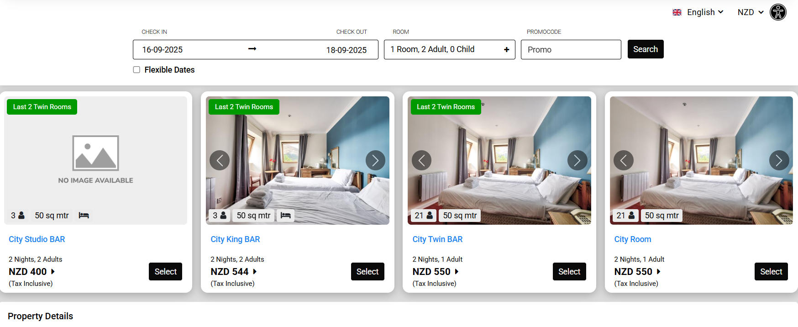Click the Promo code input field
Image resolution: width=798 pixels, height=327 pixels.
coord(571,49)
